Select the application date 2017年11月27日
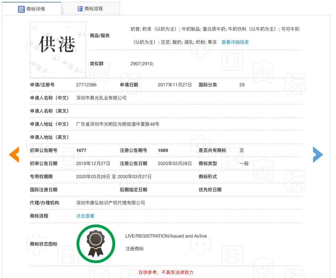Screen dimensions: 336x278 [175, 85]
